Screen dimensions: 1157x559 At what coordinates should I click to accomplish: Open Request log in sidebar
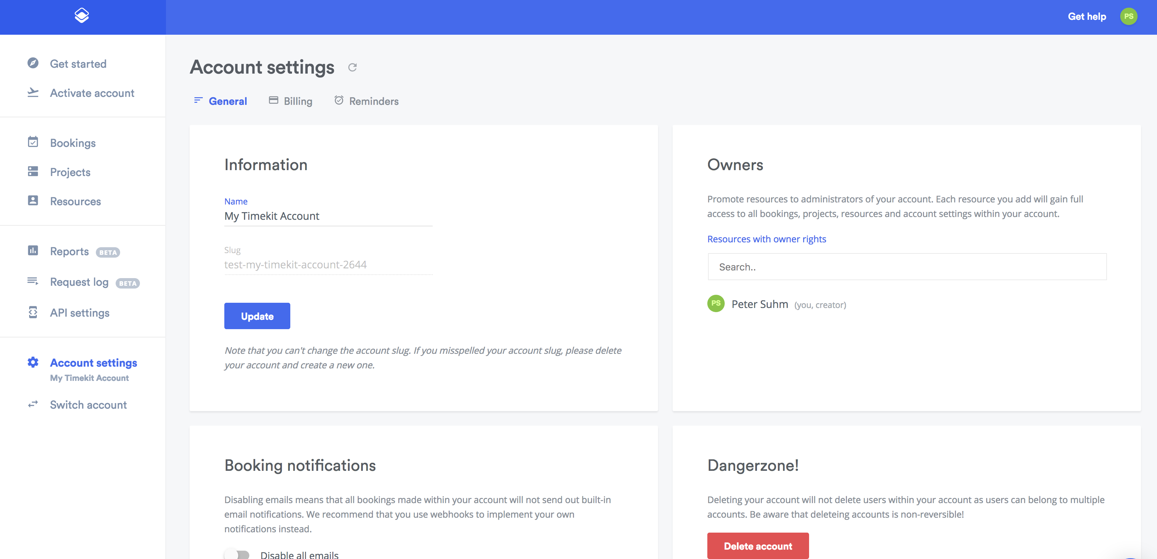(79, 282)
